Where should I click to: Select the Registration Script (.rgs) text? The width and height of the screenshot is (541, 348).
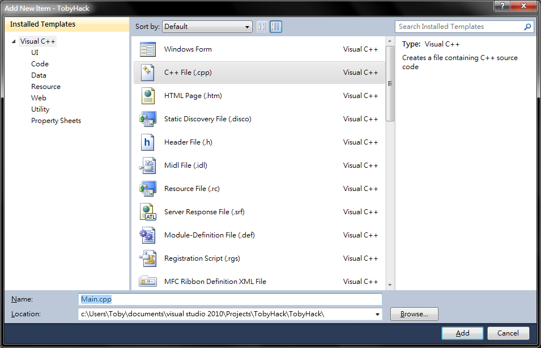point(202,258)
